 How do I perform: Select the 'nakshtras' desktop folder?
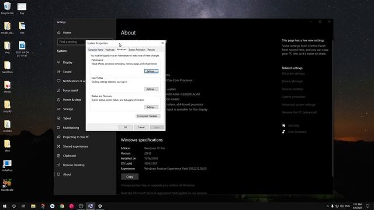pos(7,67)
